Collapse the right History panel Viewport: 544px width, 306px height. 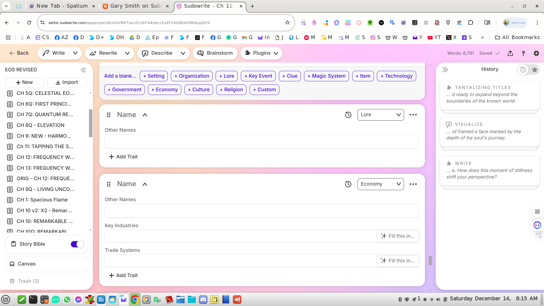(445, 70)
